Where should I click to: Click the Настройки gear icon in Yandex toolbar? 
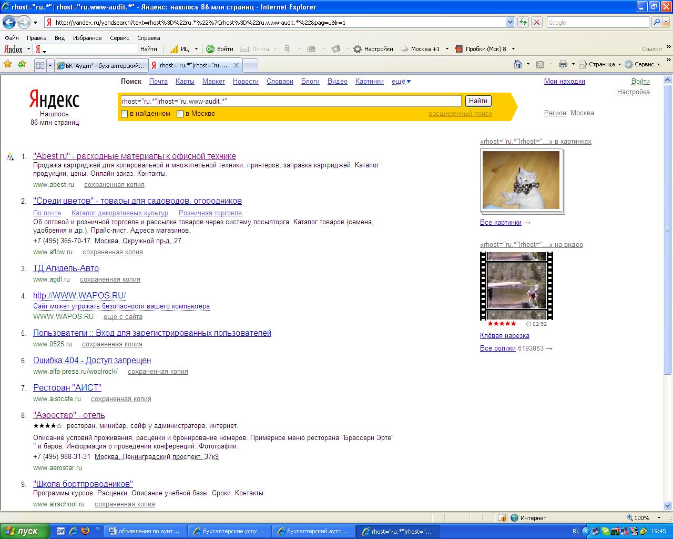tap(358, 49)
